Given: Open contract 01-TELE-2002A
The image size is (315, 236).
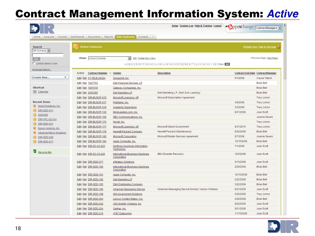Looking at the screenshot, I should point(97,78).
